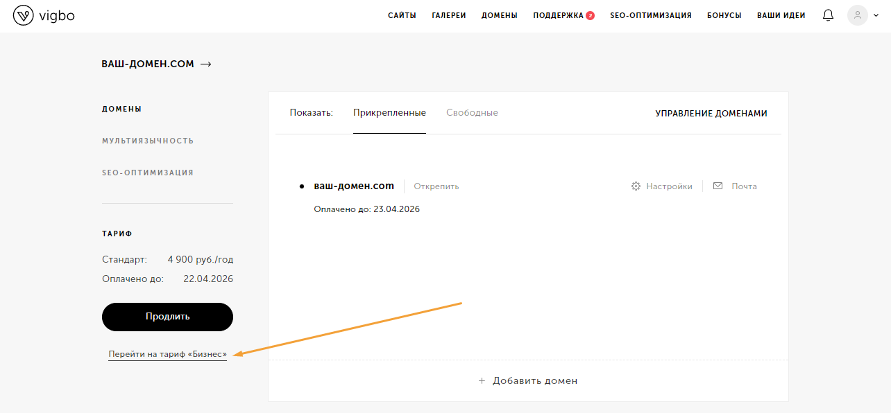Open the БОНУСЫ menu item
This screenshot has width=891, height=413.
[x=724, y=15]
